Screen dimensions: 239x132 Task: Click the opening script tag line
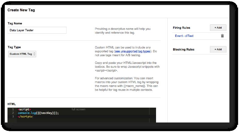pyautogui.click(x=24, y=109)
